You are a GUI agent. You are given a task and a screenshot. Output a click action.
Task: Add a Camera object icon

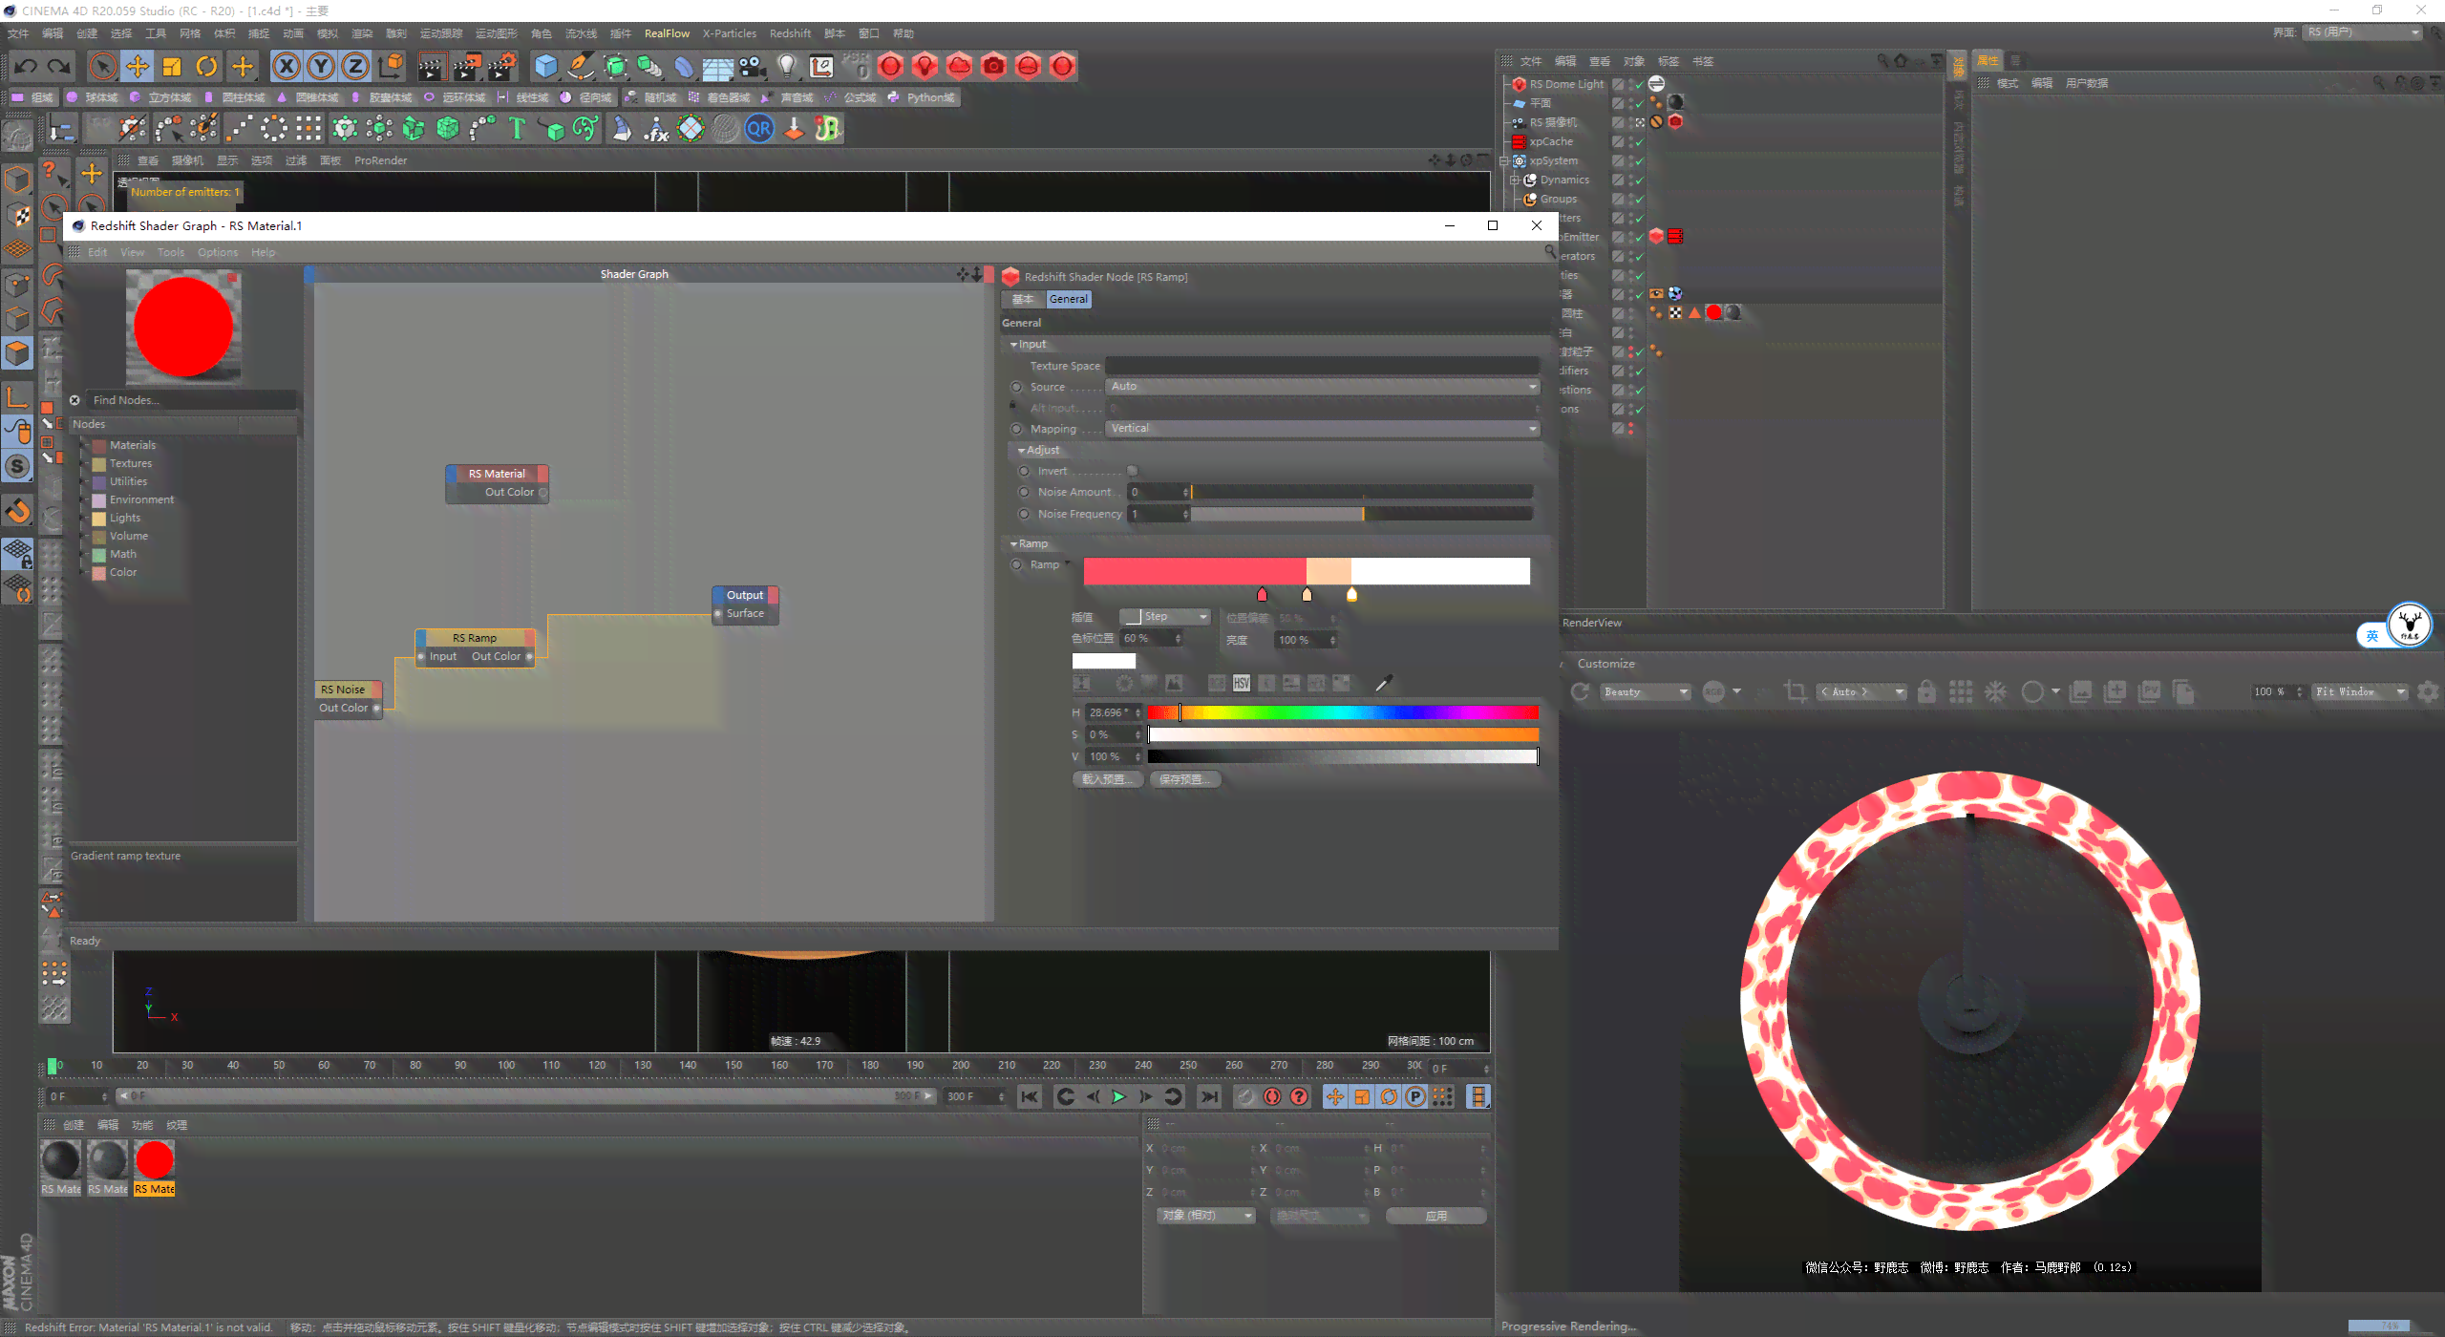(x=753, y=66)
